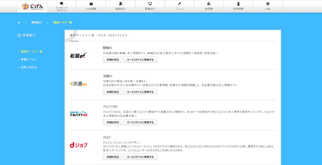Image resolution: width=322 pixels, height=165 pixels.
Task: Click the アルバイトEX service title text
Action: tap(110, 107)
